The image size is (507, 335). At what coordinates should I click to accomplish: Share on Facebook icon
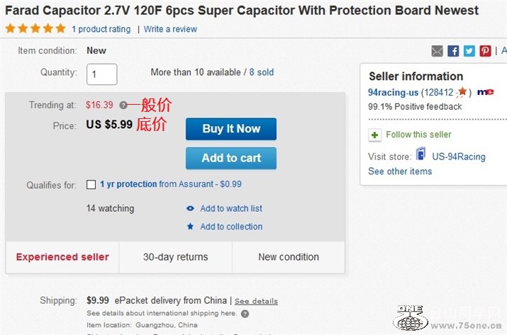453,51
